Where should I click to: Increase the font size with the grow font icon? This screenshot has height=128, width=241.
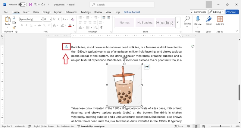[54, 19]
